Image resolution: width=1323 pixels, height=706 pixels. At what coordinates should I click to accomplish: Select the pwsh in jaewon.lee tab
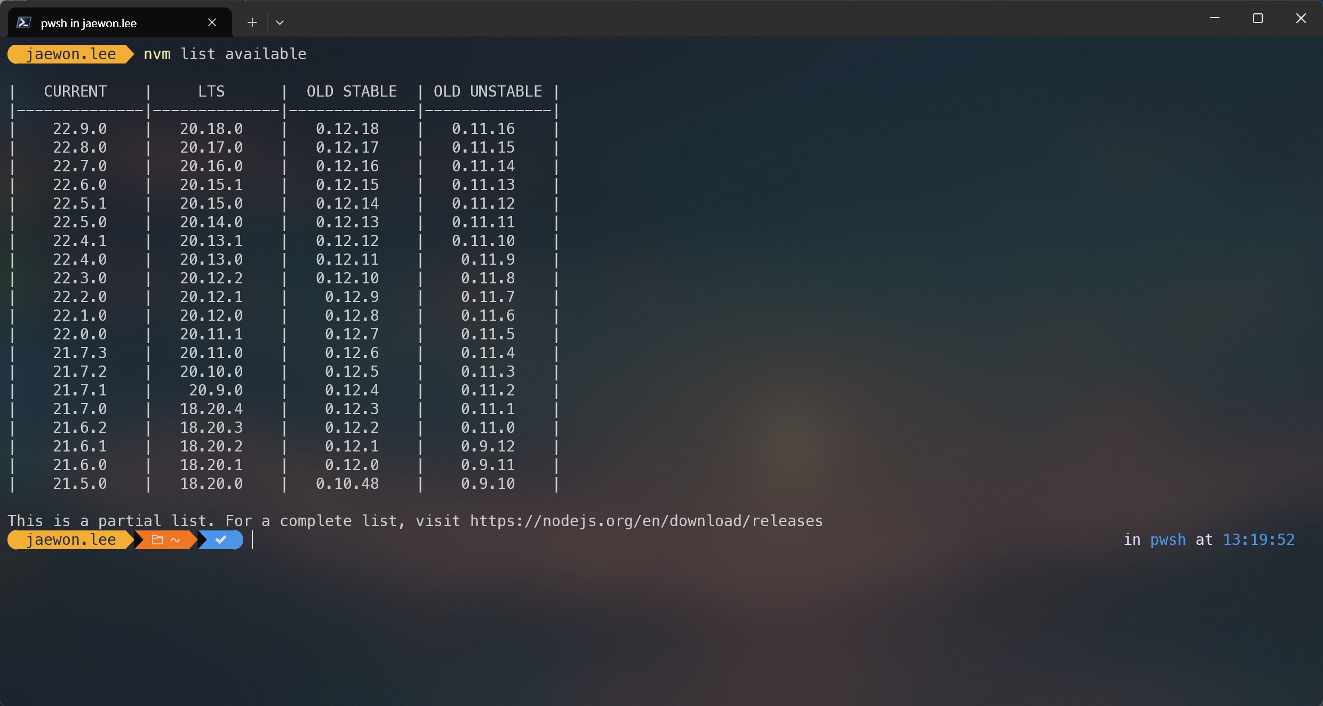[x=89, y=23]
